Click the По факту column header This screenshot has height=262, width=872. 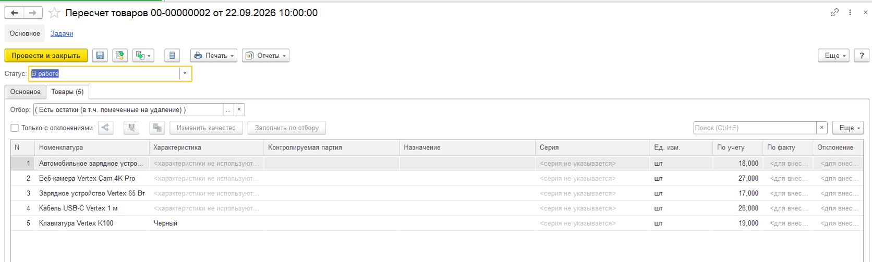[788, 148]
